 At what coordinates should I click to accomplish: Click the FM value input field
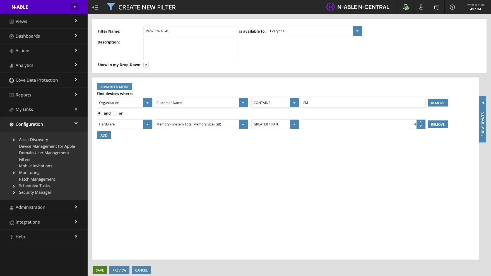coord(363,103)
